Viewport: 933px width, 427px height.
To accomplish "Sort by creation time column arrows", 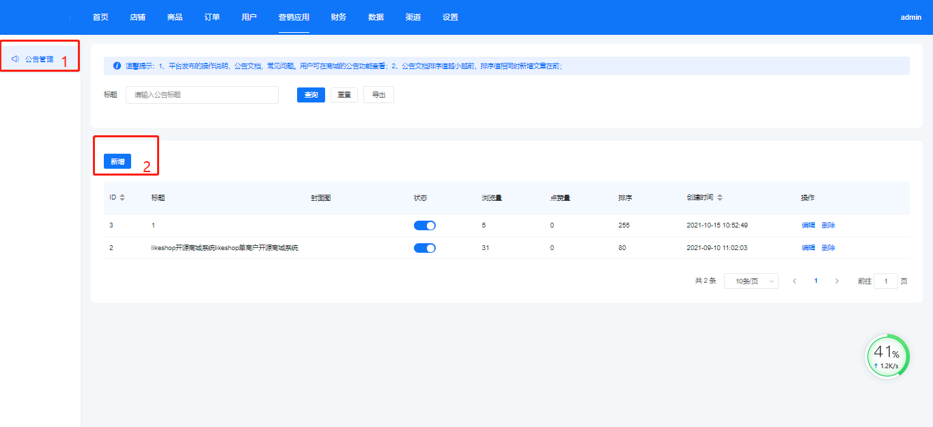I will (720, 197).
